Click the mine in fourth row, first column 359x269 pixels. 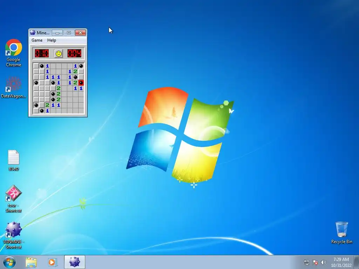[x=36, y=83]
